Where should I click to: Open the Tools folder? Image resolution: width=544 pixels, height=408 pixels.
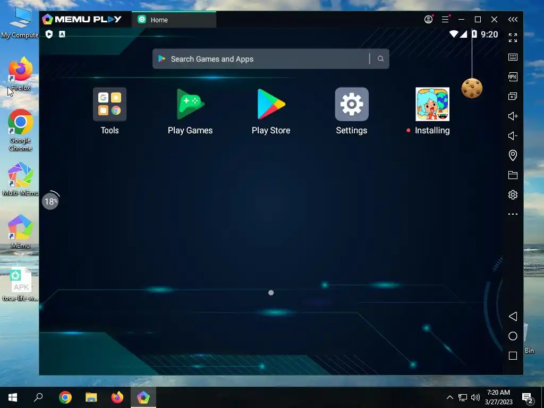click(109, 104)
